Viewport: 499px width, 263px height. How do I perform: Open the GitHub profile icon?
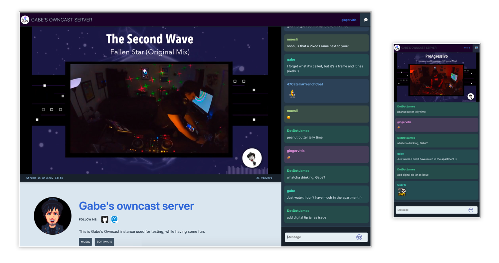point(105,219)
